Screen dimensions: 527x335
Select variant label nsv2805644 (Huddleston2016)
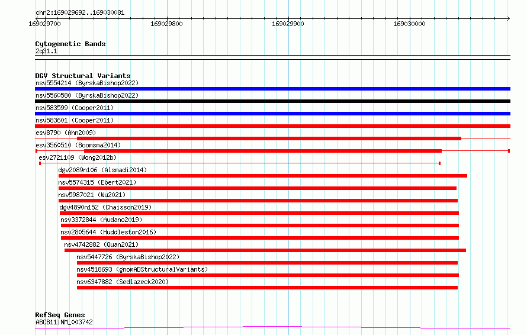point(108,232)
